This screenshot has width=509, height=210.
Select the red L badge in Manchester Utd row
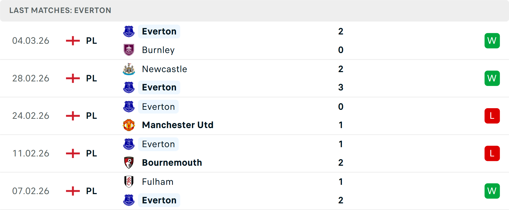pyautogui.click(x=492, y=116)
